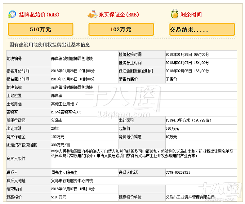
Task: Click the 10万元 increment value
Action: click(171, 137)
